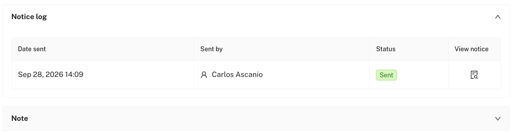The height and width of the screenshot is (132, 516).
Task: Open the view notice document icon
Action: click(474, 75)
